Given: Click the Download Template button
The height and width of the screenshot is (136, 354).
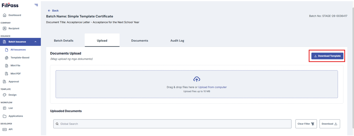Looking at the screenshot, I should coord(327,56).
